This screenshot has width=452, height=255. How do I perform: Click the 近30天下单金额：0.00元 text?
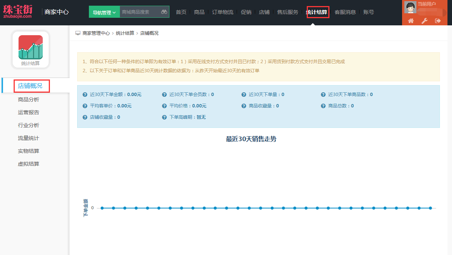116,95
